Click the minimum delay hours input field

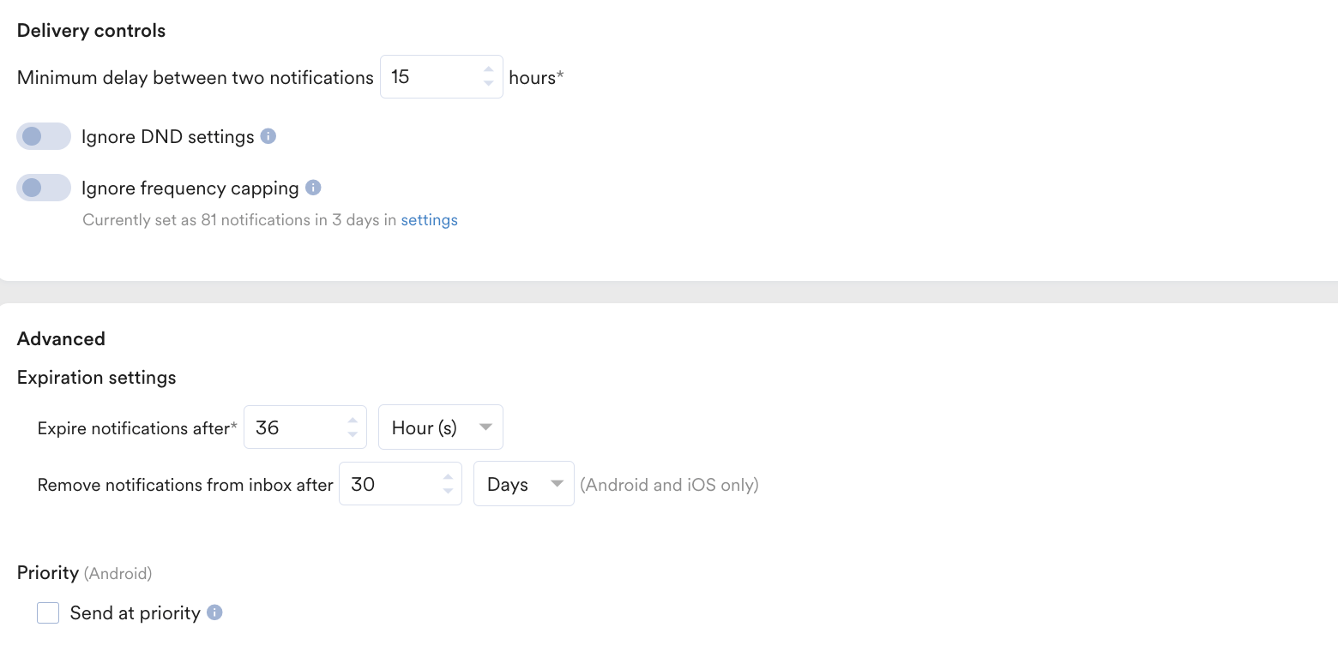pyautogui.click(x=441, y=77)
